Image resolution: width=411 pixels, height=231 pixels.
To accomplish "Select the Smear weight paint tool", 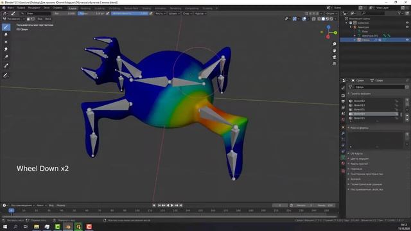I will pyautogui.click(x=6, y=49).
